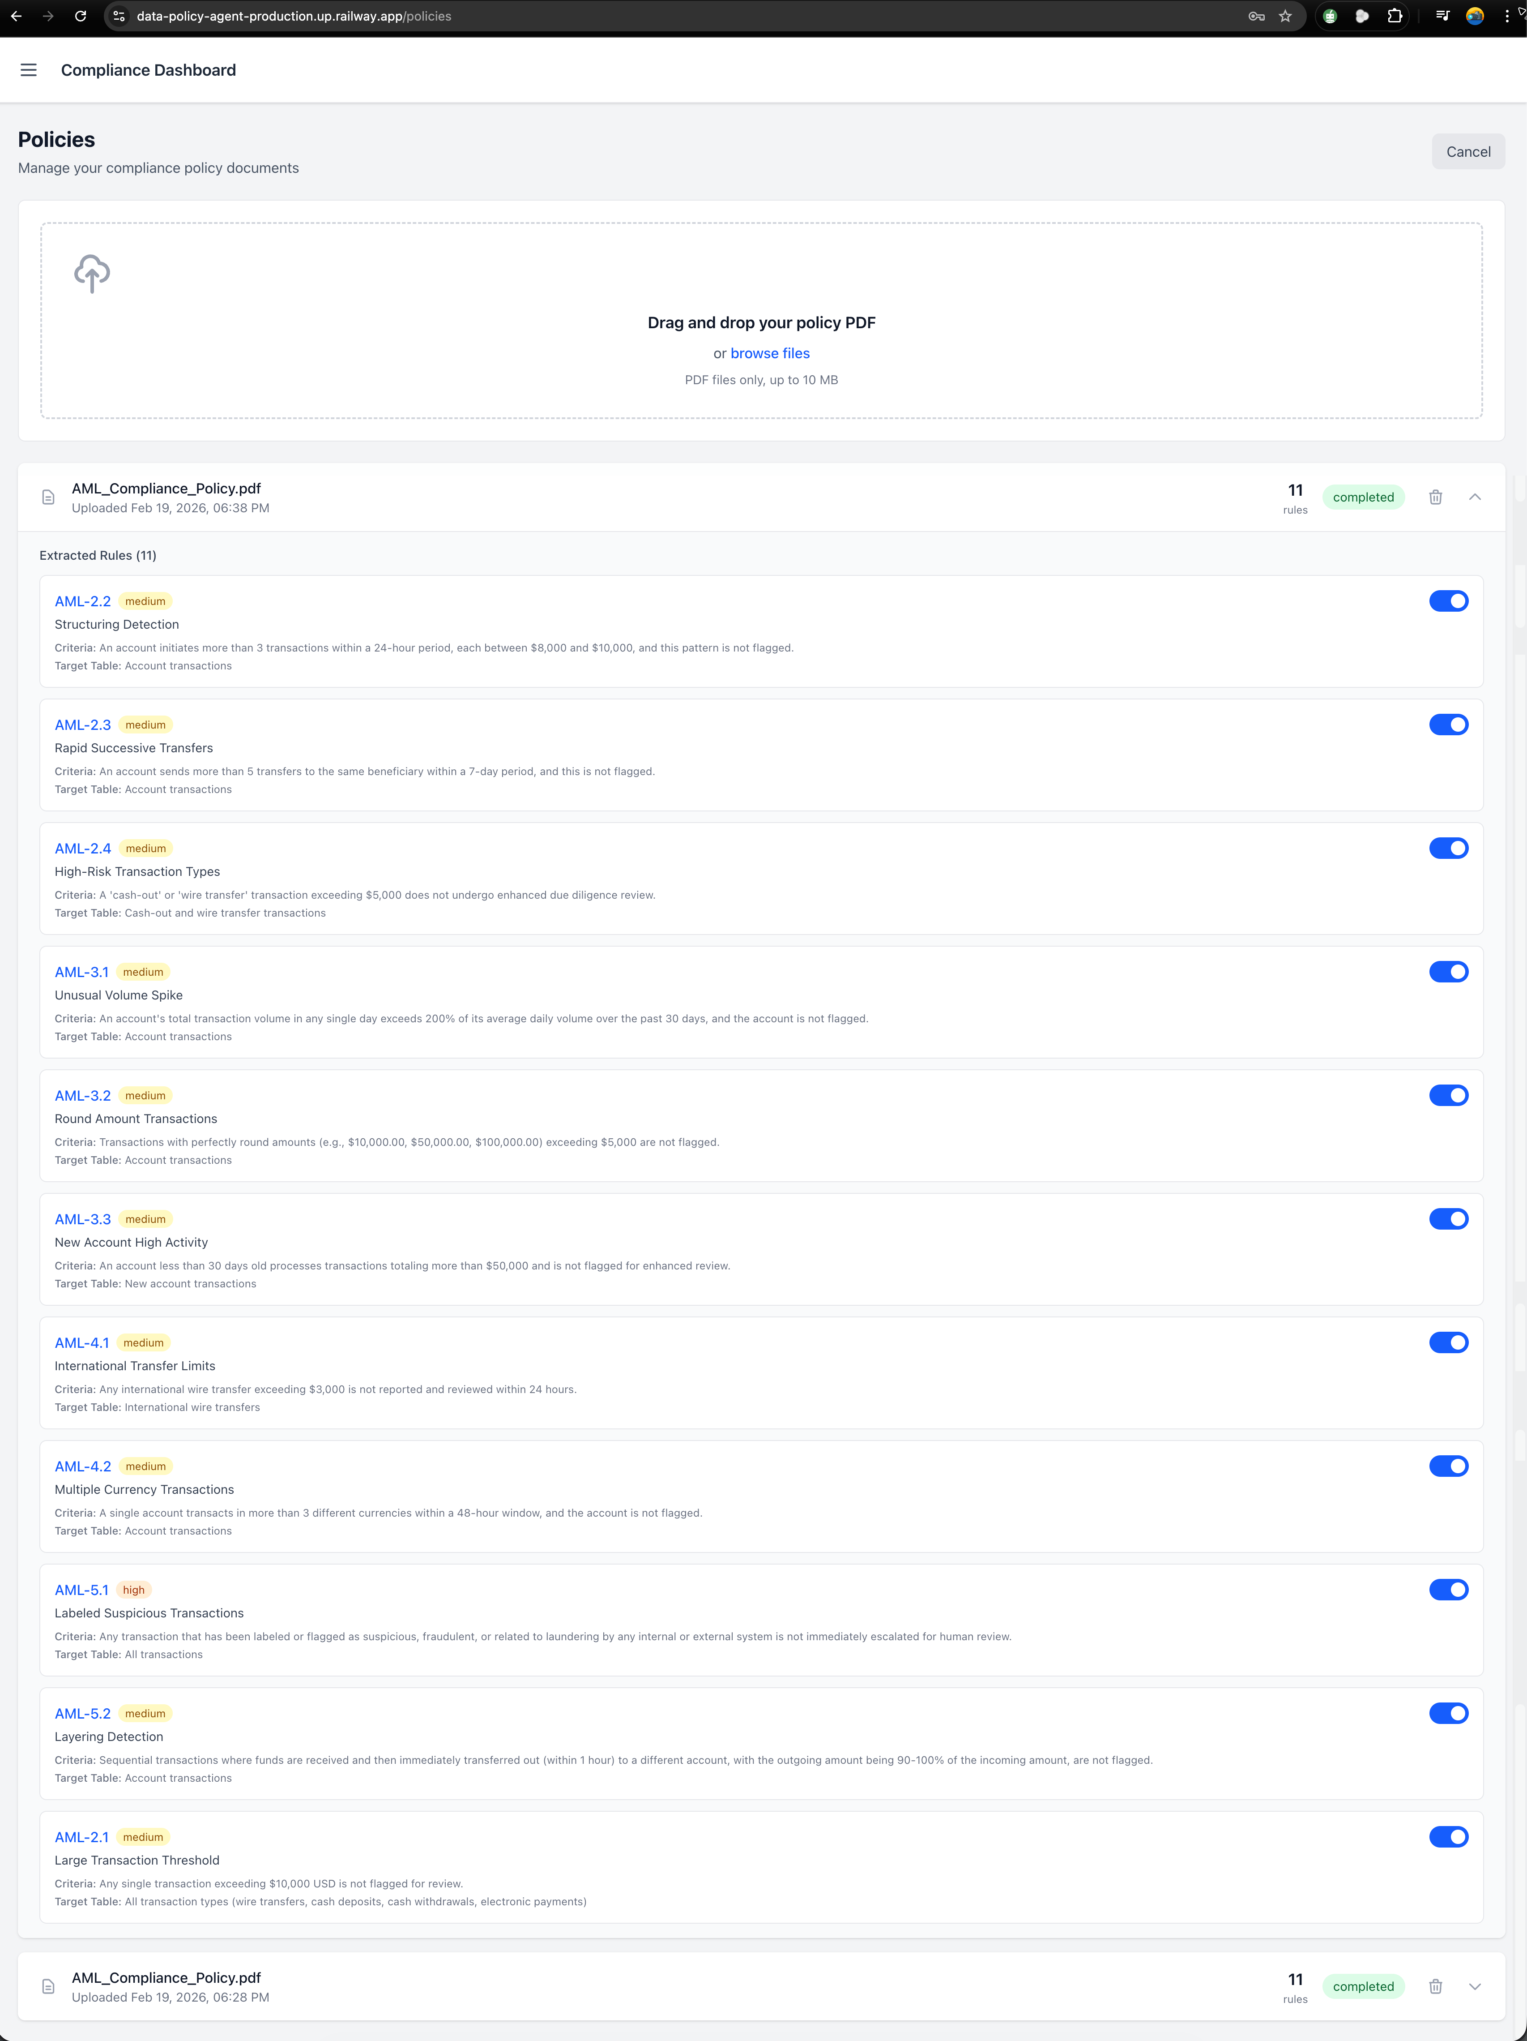The width and height of the screenshot is (1527, 2041).
Task: Open the AML-4.2 rule link
Action: pyautogui.click(x=83, y=1467)
